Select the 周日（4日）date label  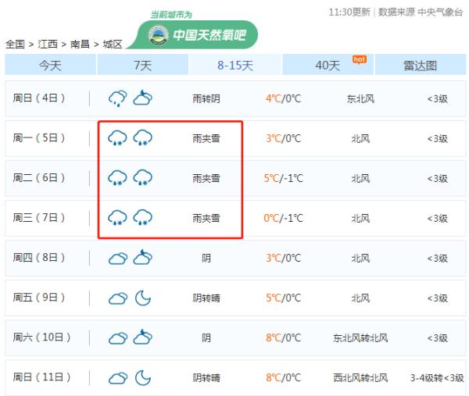38,98
